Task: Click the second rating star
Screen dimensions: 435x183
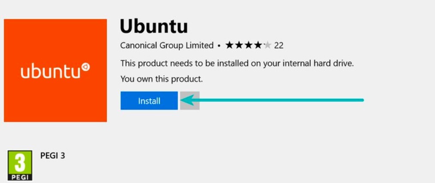Action: (239, 45)
